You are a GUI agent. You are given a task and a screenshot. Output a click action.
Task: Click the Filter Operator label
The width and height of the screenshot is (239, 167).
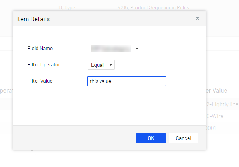[x=44, y=65]
